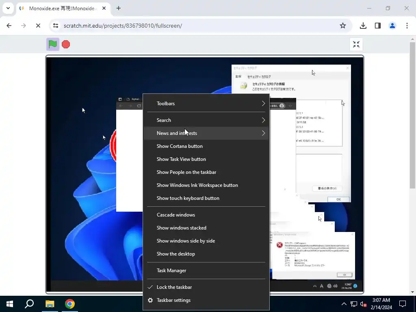Open notification center icon
The width and height of the screenshot is (416, 312).
pyautogui.click(x=403, y=304)
